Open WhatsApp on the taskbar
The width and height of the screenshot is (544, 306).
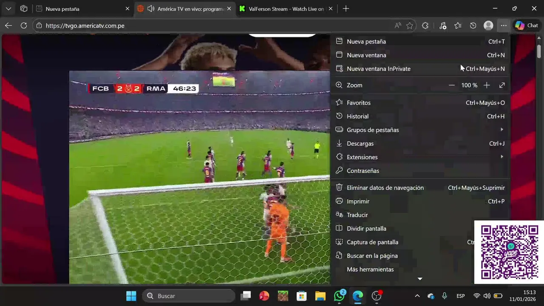coord(339,296)
